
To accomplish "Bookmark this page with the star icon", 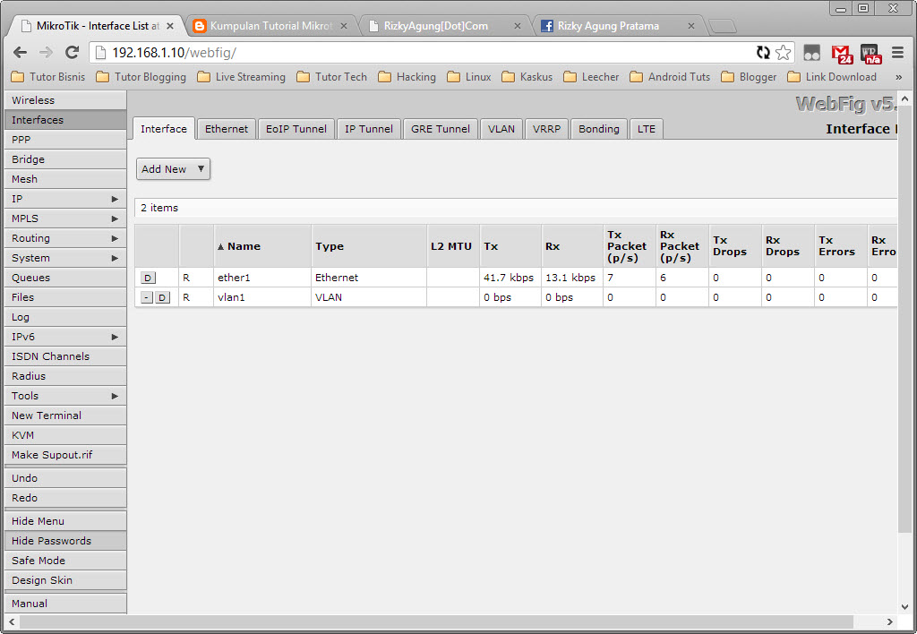I will [783, 53].
